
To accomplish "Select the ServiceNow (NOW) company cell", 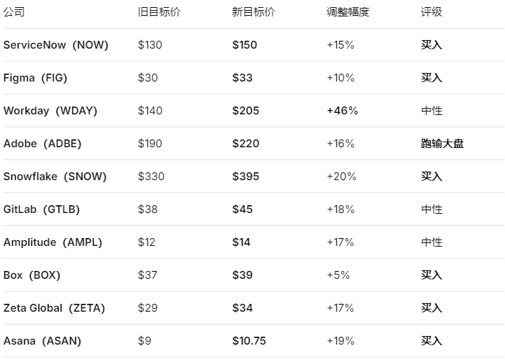I will (x=56, y=45).
